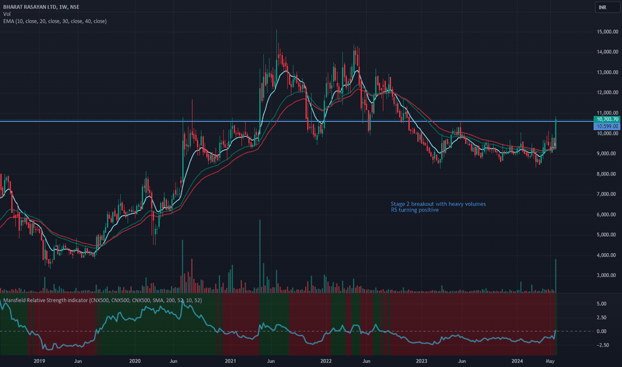Open the Mansfield Relative Strength indicator legend
Viewport: 622px width, 367px height.
[x=102, y=300]
